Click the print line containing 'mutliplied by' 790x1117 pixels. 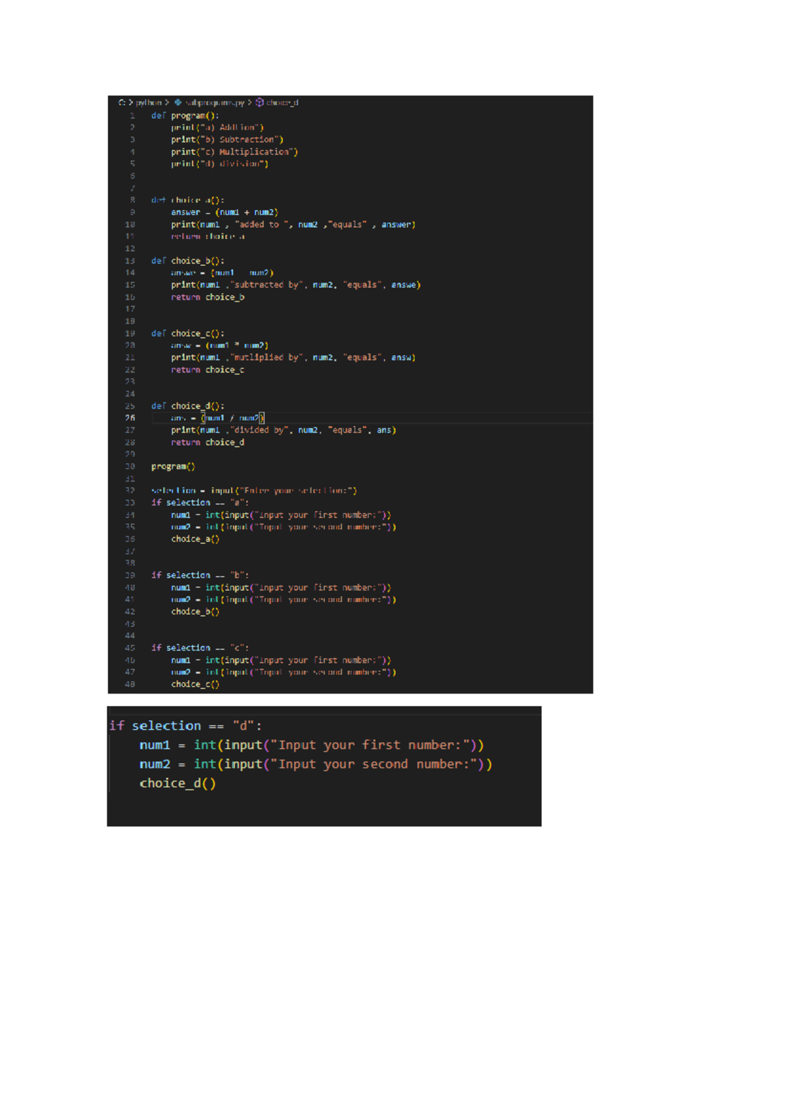click(293, 358)
